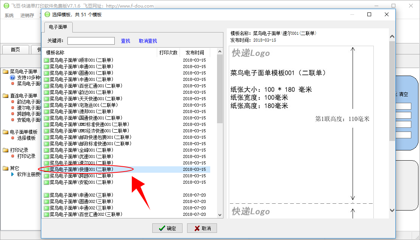Click the template icon beside 速尔001(二联单)
The image size is (420, 240).
46,163
